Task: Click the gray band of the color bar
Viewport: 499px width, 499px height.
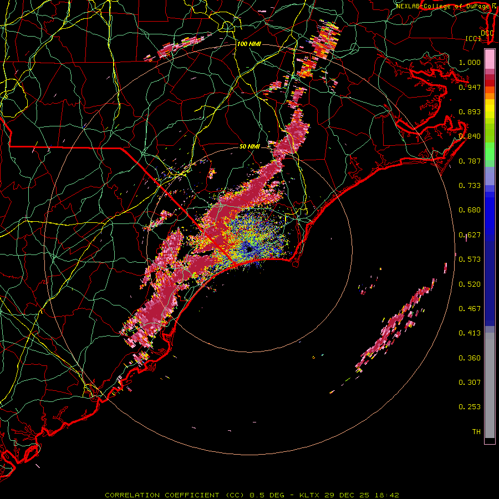Action: tap(490, 385)
